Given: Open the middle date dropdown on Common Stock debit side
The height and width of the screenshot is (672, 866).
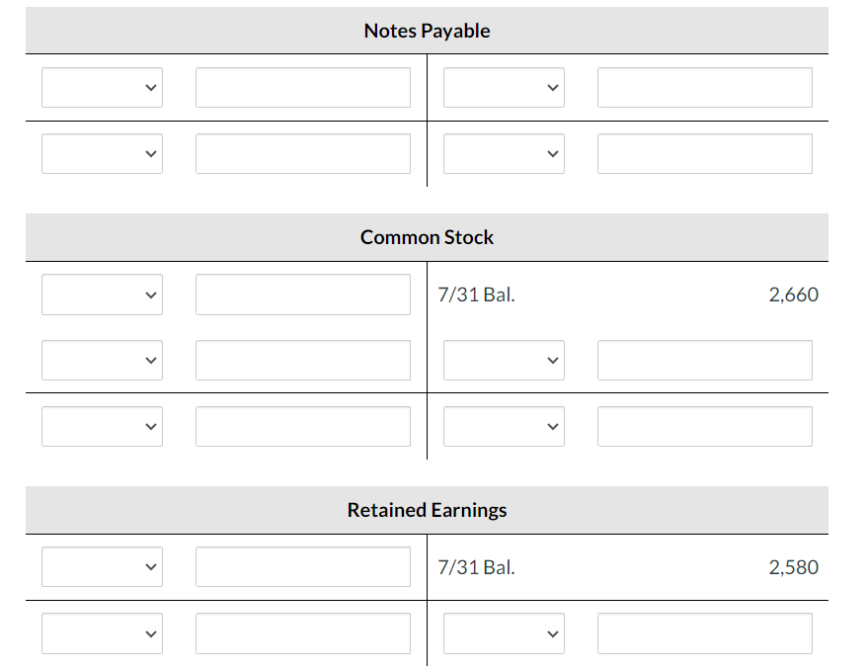Looking at the screenshot, I should [102, 360].
